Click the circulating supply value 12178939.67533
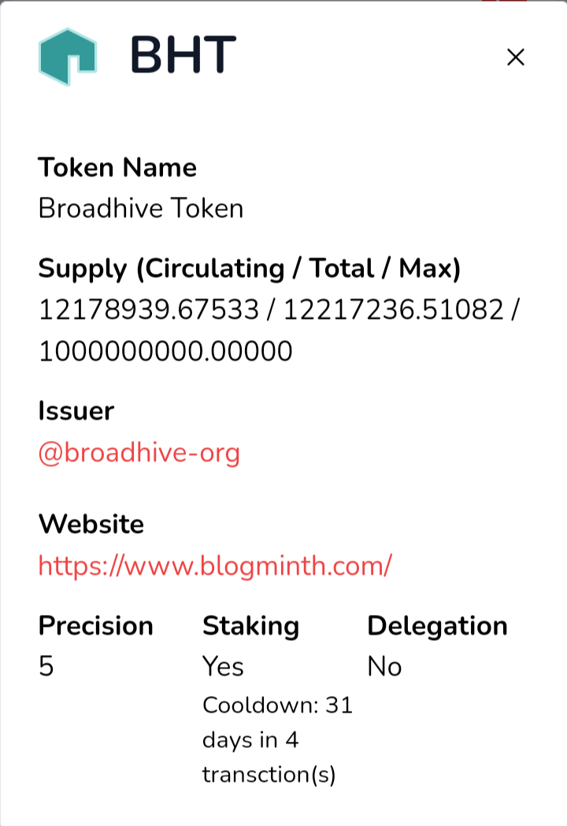 (x=149, y=309)
